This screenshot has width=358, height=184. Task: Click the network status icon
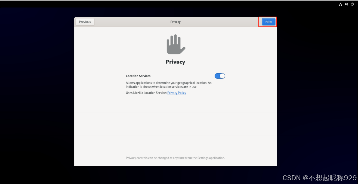point(340,4)
